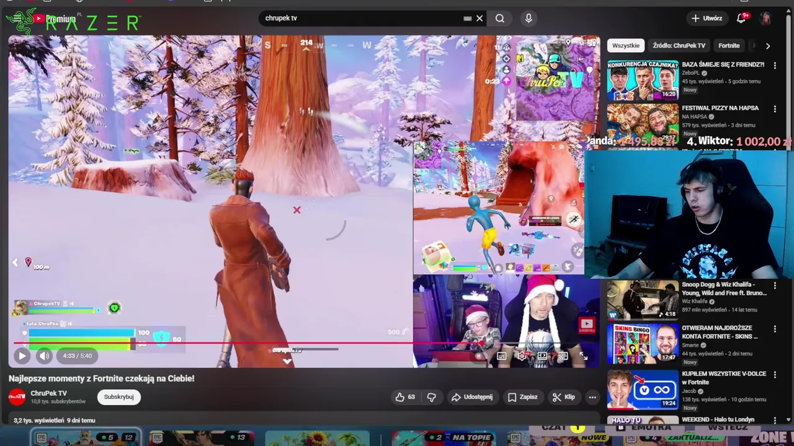Select the Źródło: ChruPek TV chip
Viewport: 794px width, 446px height.
point(679,46)
